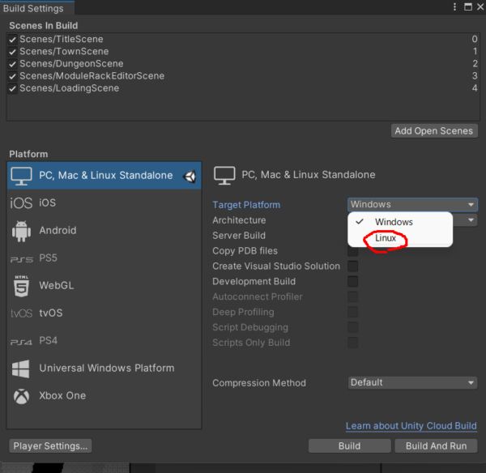This screenshot has height=473, width=486.
Task: Toggle Autoconnect Profiler checkbox
Action: (x=352, y=296)
